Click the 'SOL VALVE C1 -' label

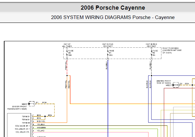pyautogui.click(x=23, y=132)
